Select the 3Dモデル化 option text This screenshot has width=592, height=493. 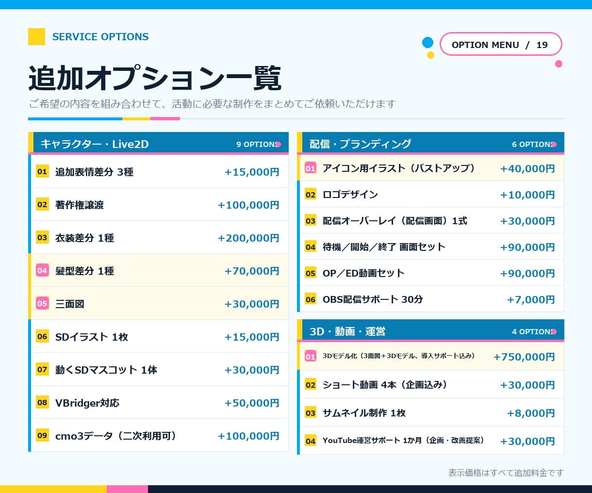tap(398, 356)
